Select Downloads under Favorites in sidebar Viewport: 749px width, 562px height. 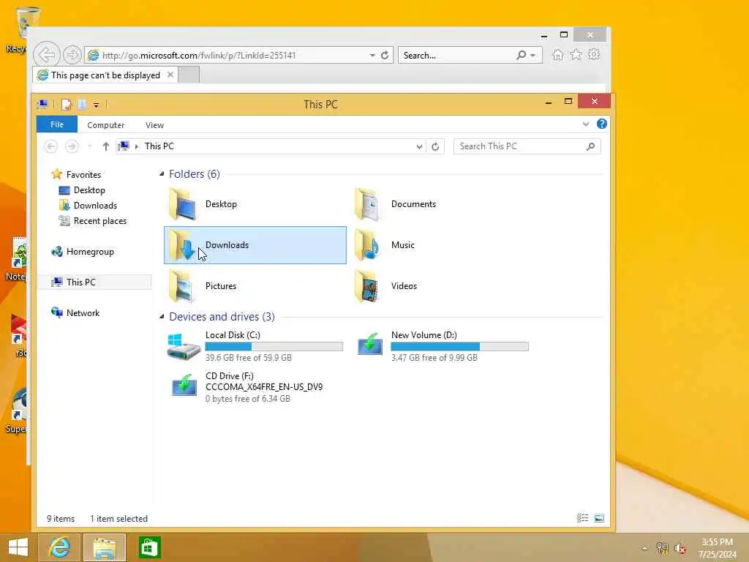[x=94, y=206]
